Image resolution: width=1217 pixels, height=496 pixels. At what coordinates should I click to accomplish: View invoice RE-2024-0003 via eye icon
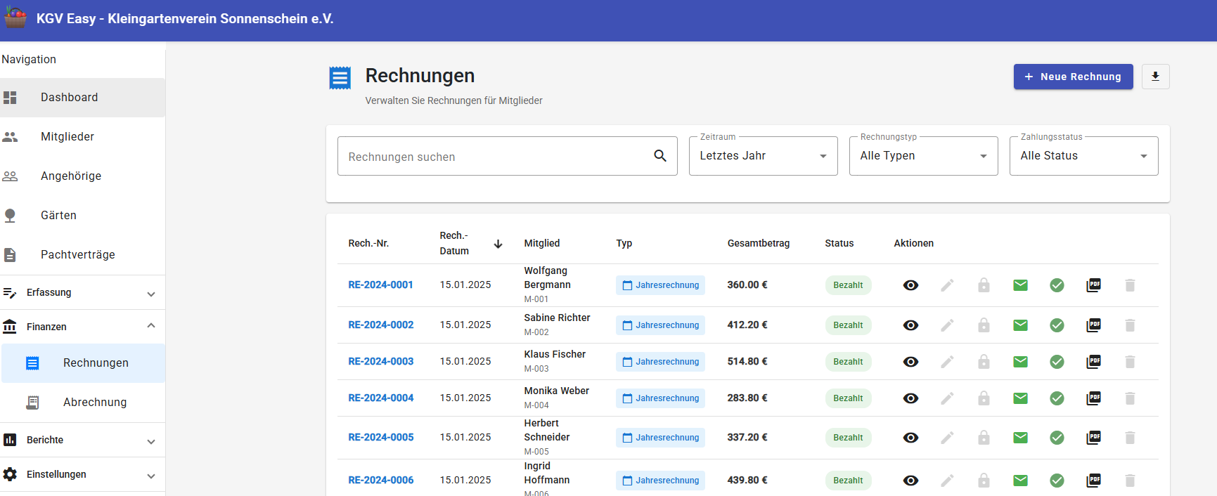pyautogui.click(x=910, y=362)
